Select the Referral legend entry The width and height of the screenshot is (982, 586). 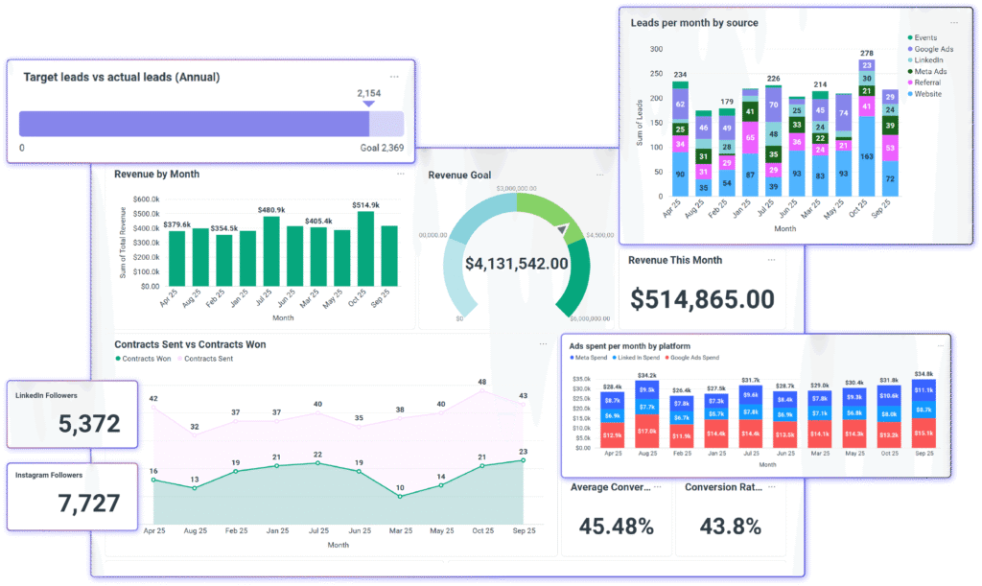[926, 82]
